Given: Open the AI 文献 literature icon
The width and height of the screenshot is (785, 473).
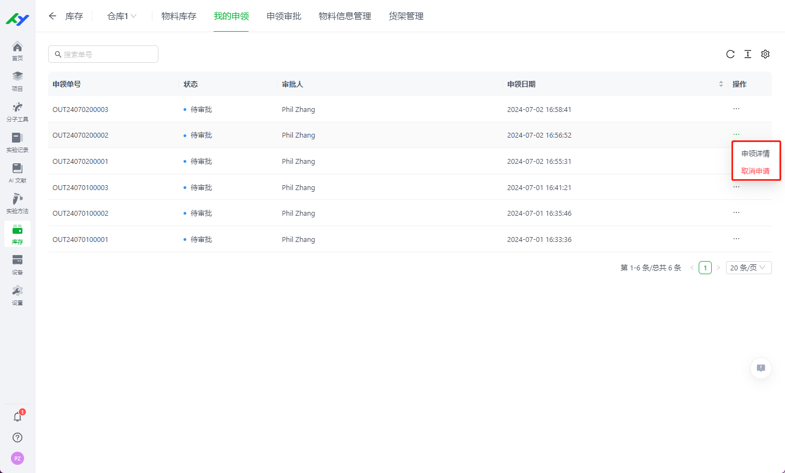Looking at the screenshot, I should (17, 173).
